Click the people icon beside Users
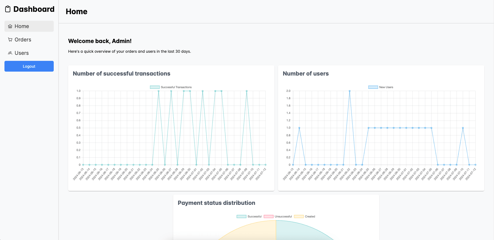The image size is (494, 240). pos(10,53)
